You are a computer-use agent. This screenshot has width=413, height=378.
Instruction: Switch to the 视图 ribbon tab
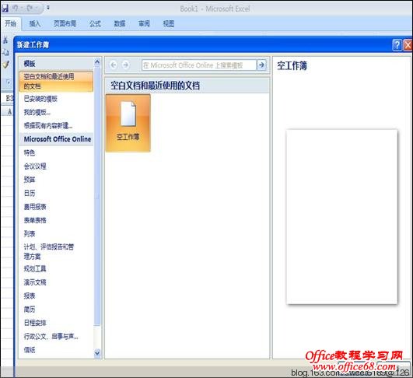point(169,23)
